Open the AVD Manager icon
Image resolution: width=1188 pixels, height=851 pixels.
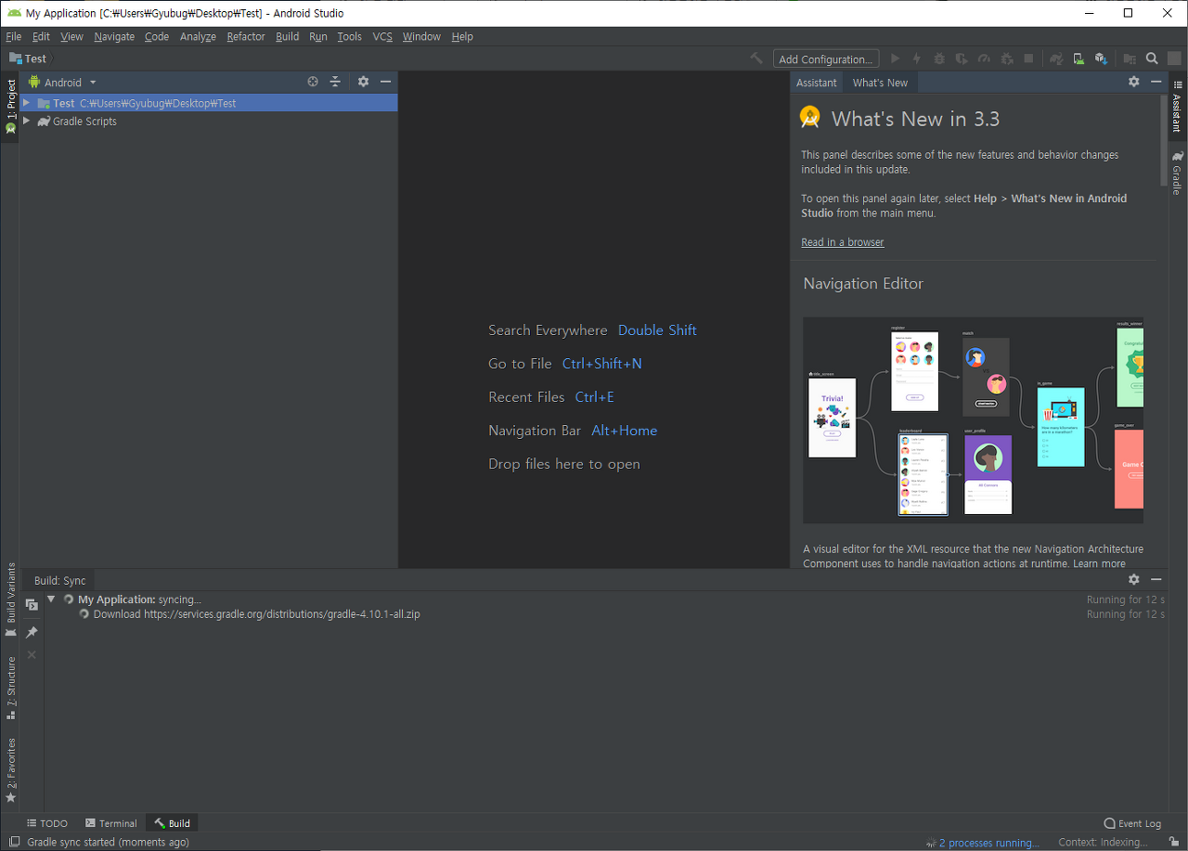tap(1078, 58)
